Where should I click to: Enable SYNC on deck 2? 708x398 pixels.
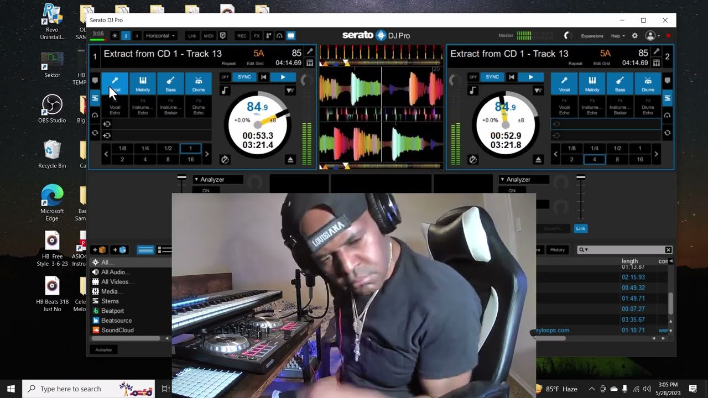492,77
